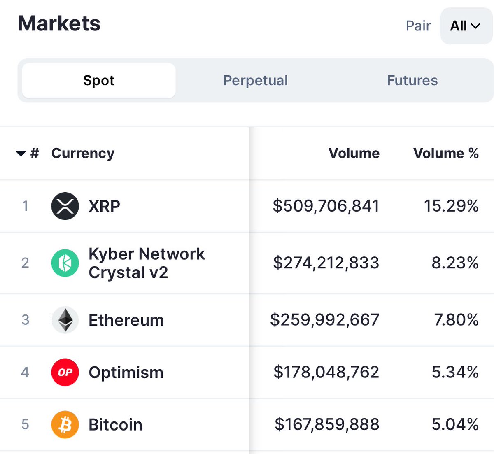Screen dimensions: 494x454
Task: Switch to the Futures tab
Action: [x=412, y=80]
